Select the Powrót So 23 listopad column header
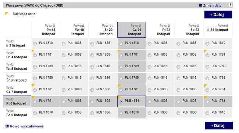Image resolution: width=239 pixels, height=133 pixels. click(189, 30)
